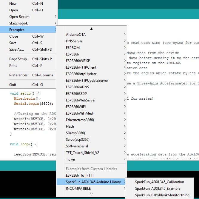Screen dimensions: 199x199
Task: Click the 'Wire.begin();' code line
Action: click(27, 99)
